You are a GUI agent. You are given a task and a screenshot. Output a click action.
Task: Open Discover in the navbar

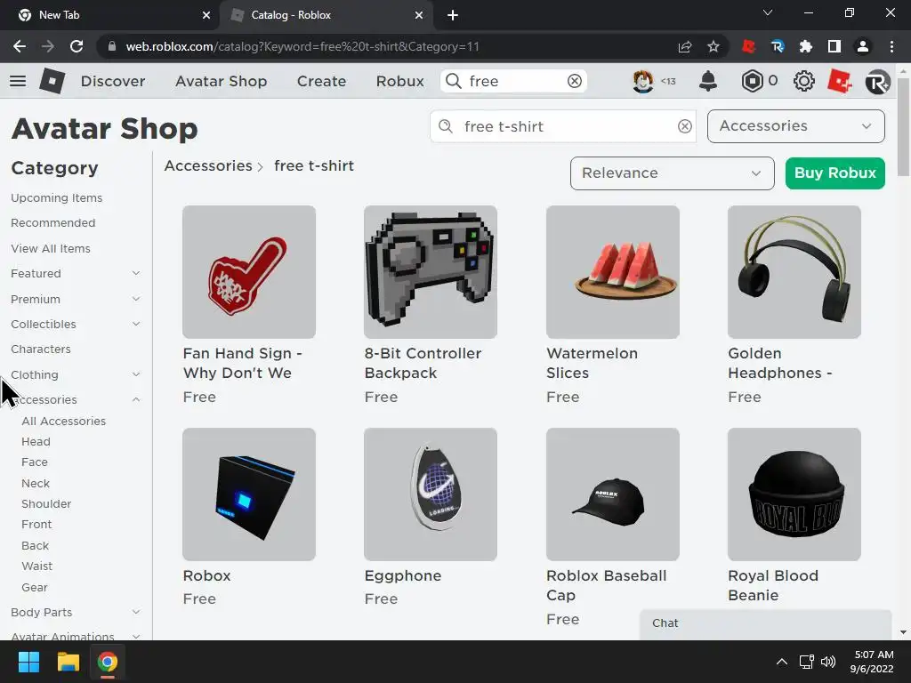point(113,81)
